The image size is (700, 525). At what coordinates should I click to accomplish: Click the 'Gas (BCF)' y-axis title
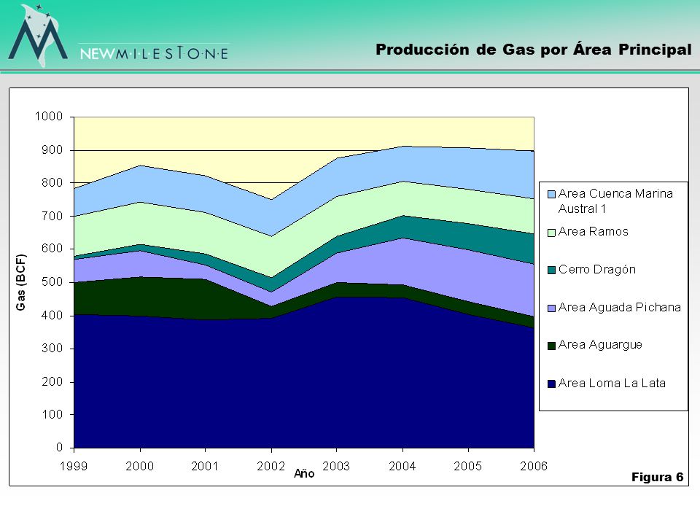21,282
